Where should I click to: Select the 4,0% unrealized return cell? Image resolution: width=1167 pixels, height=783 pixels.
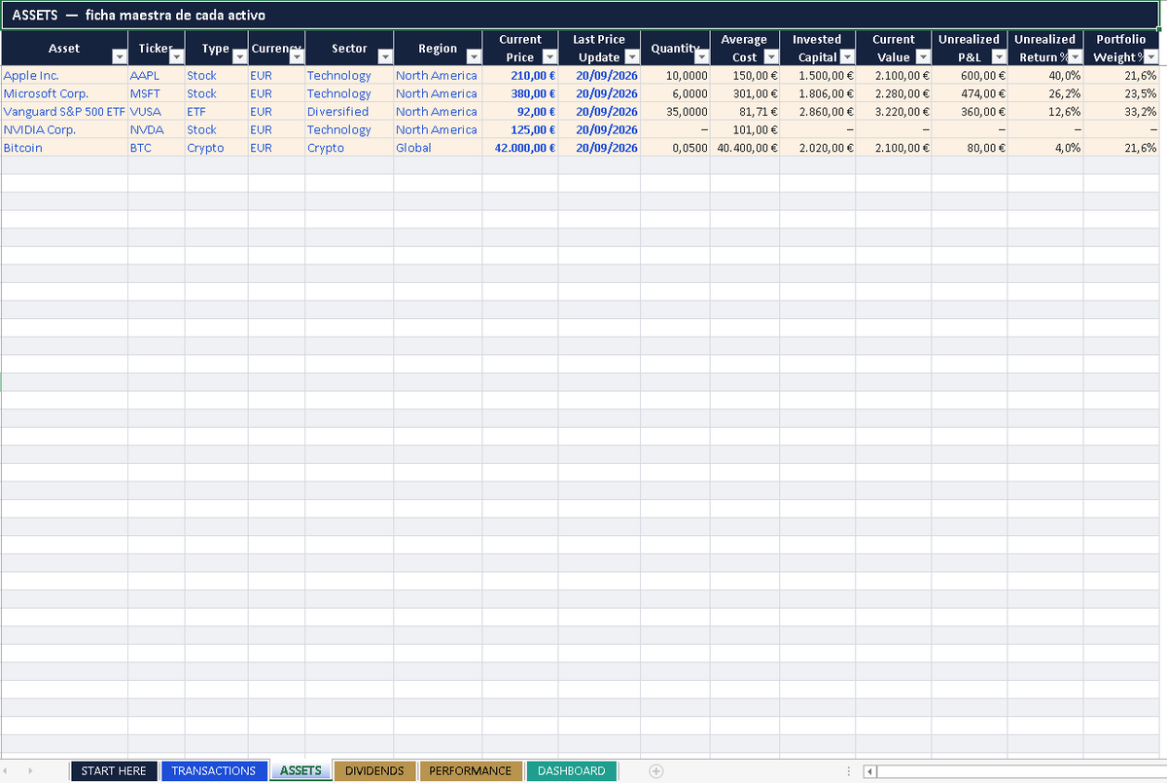1045,148
